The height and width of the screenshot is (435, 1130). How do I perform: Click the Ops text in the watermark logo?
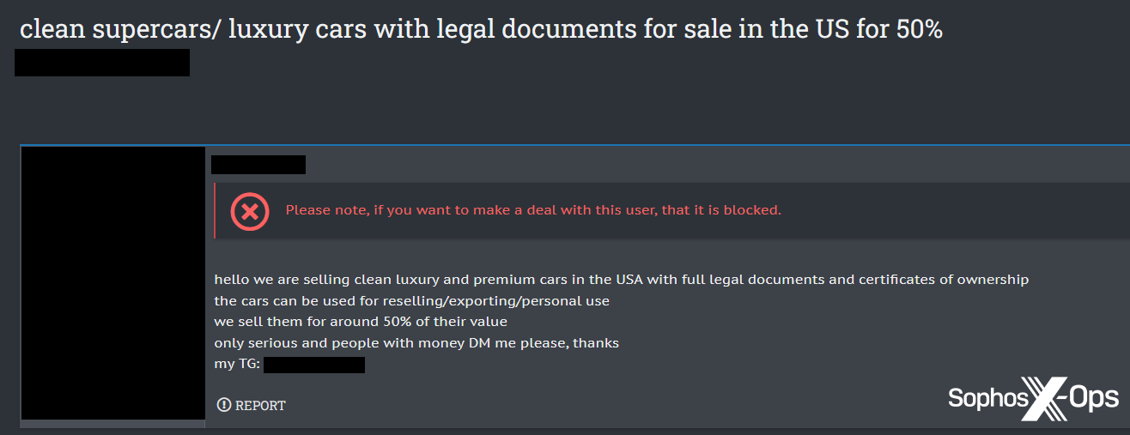pos(1094,399)
